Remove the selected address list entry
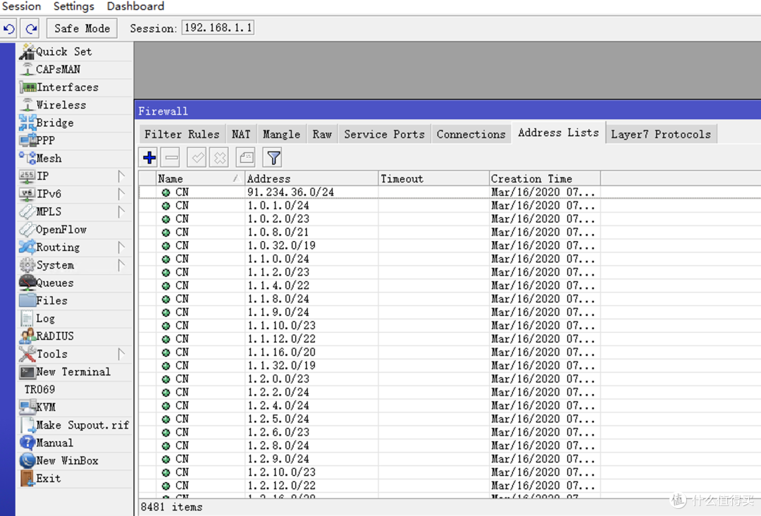 pyautogui.click(x=171, y=156)
